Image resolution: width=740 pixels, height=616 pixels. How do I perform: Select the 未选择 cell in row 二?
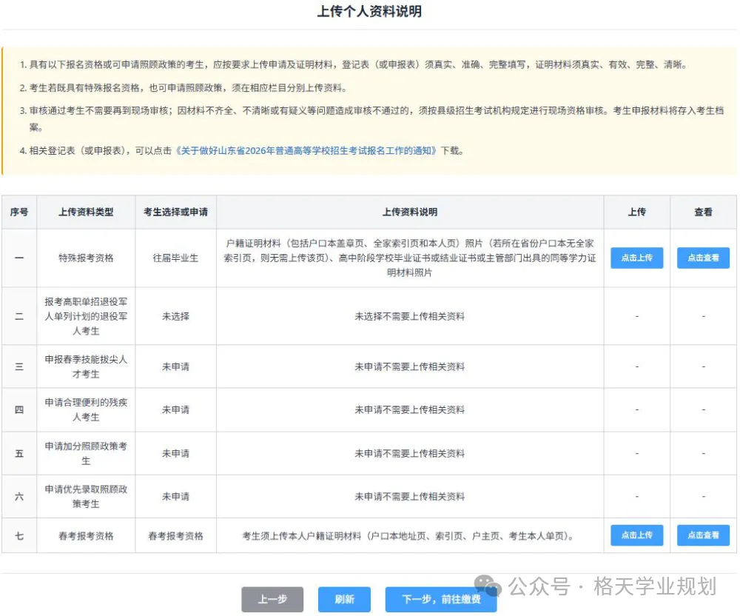coord(175,316)
